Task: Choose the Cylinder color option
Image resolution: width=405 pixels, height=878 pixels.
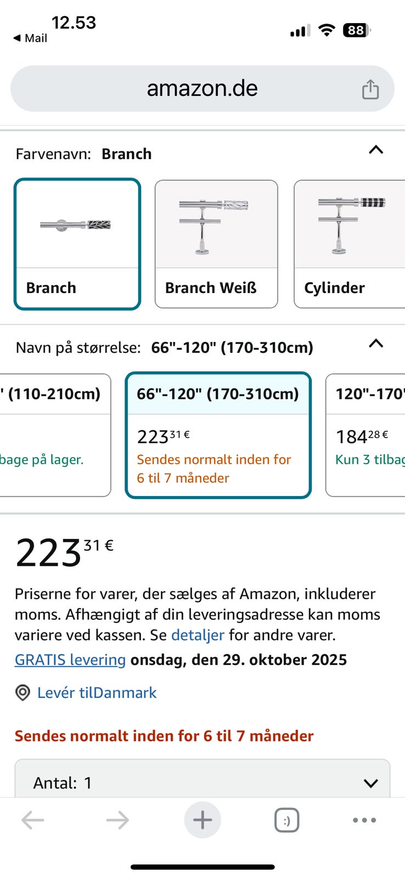Action: 349,244
